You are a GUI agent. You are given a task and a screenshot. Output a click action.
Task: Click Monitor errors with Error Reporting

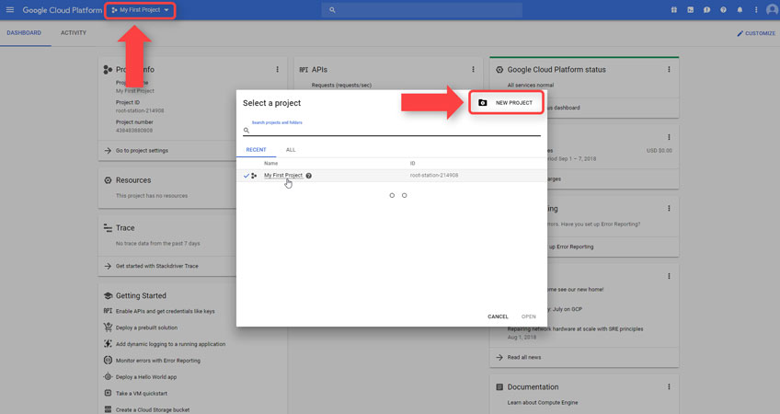[157, 361]
